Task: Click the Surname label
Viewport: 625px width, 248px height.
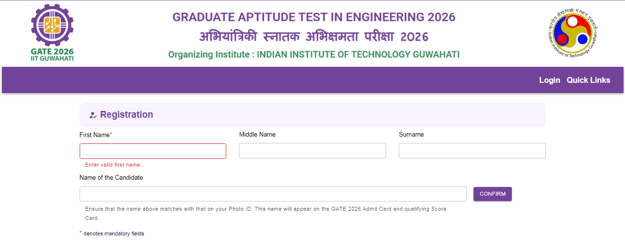Action: [411, 135]
